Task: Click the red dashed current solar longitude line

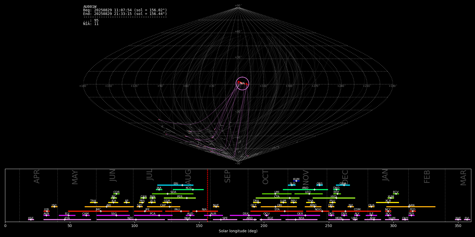Action: click(208, 195)
